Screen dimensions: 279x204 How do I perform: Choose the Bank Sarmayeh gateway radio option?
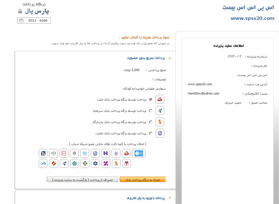pos(151,111)
